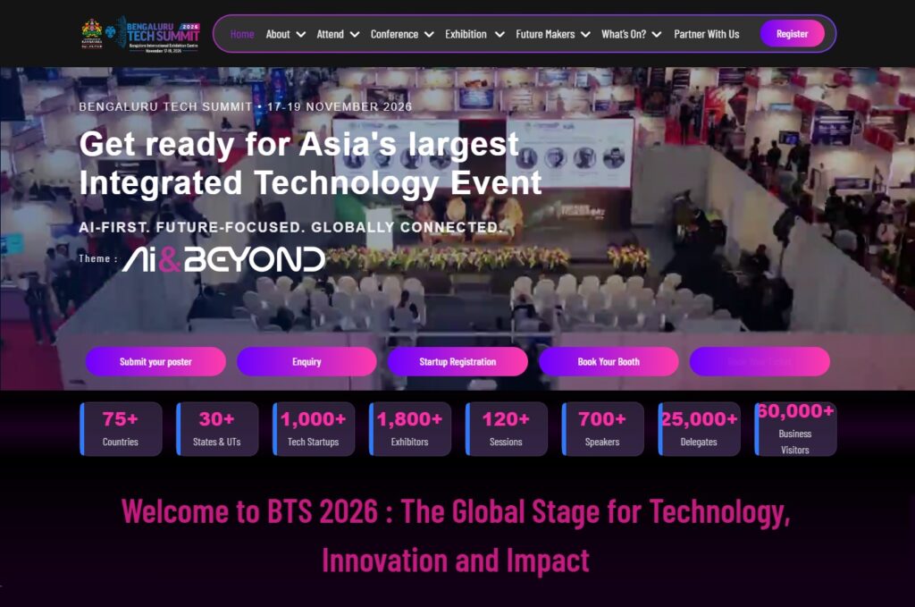
Task: Click Submit your poster button
Action: pos(155,362)
